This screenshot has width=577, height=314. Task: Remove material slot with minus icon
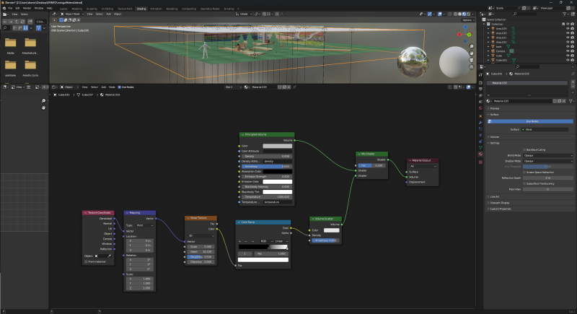point(573,87)
